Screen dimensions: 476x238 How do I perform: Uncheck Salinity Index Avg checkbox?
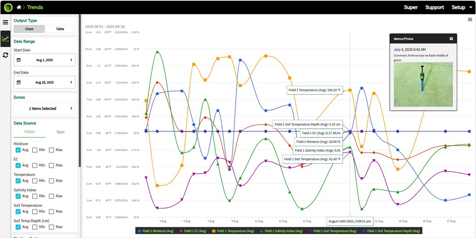click(18, 196)
